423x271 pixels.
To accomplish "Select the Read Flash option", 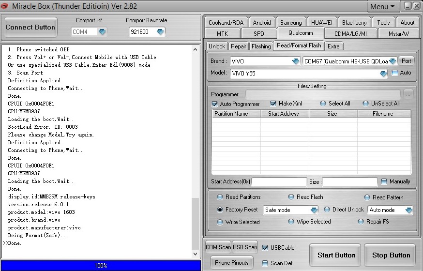I will (x=291, y=197).
